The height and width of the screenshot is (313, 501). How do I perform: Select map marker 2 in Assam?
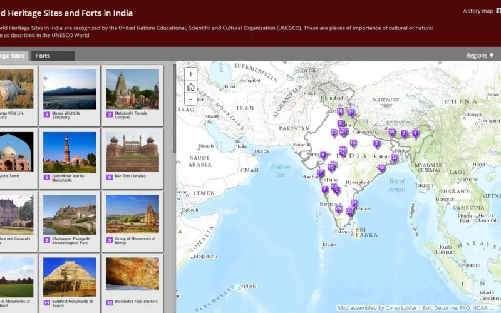click(404, 133)
